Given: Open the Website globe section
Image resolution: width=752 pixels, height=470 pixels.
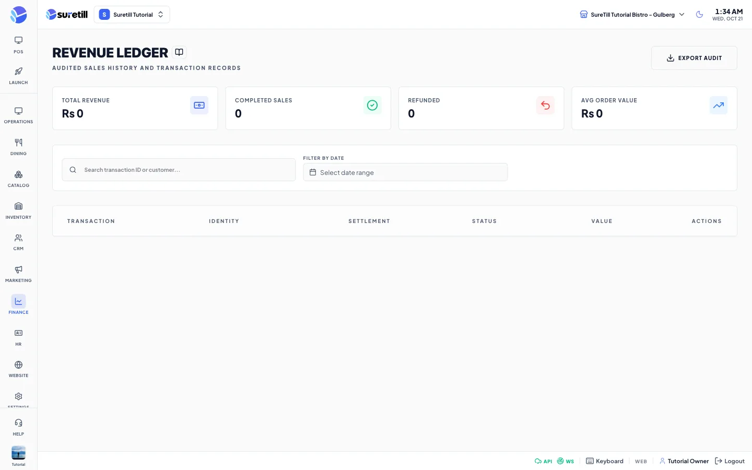Looking at the screenshot, I should (18, 369).
